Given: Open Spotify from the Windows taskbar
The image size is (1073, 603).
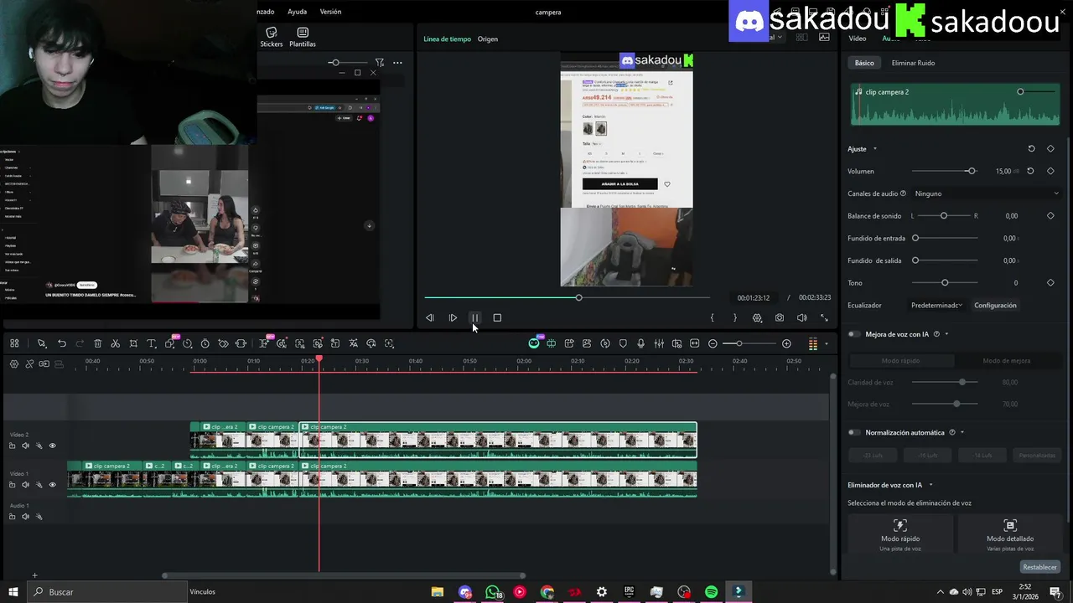Looking at the screenshot, I should [x=711, y=592].
